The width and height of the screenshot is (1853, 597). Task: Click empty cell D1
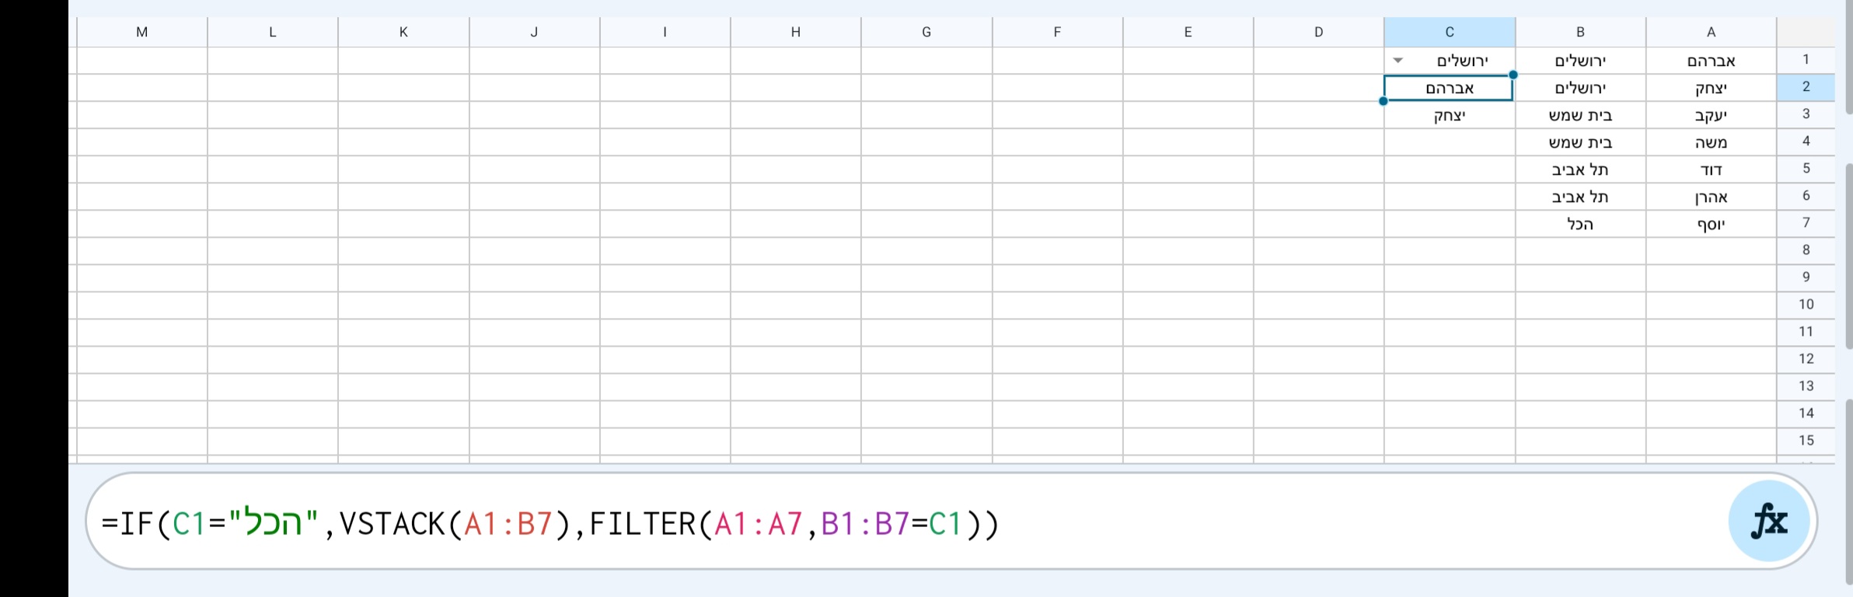1317,59
